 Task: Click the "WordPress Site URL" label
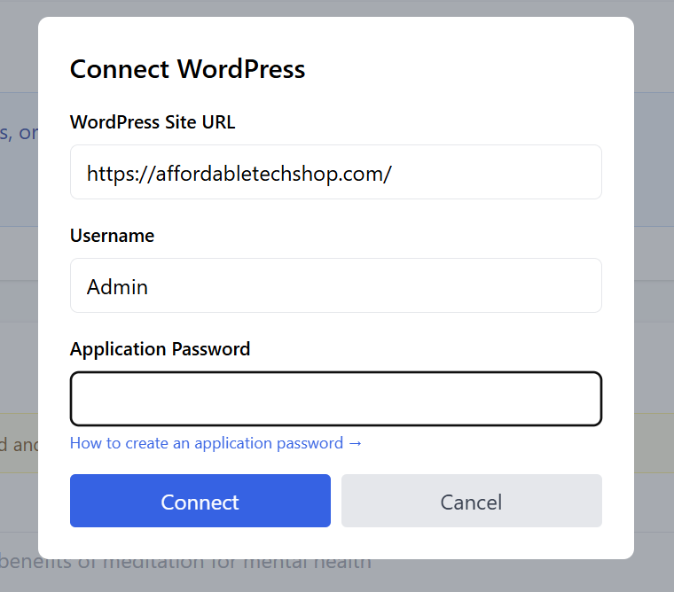tap(153, 122)
